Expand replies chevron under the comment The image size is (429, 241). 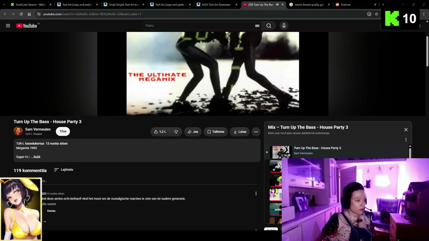[x=45, y=222]
